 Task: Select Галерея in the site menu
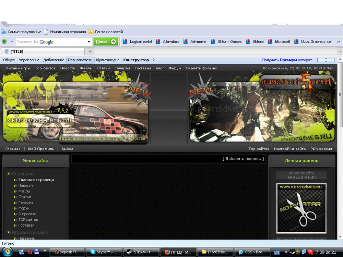pos(25,203)
